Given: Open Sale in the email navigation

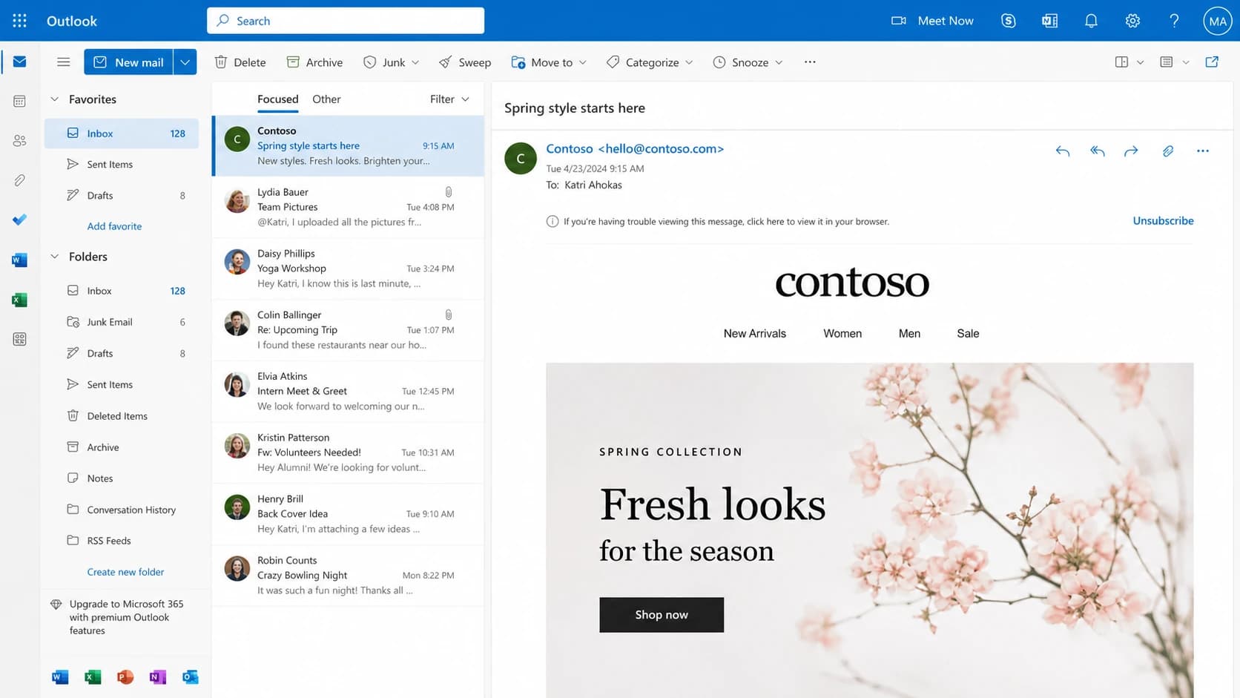Looking at the screenshot, I should pos(968,334).
